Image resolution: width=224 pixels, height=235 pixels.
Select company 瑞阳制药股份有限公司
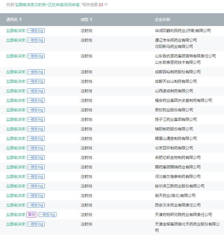[174, 129]
